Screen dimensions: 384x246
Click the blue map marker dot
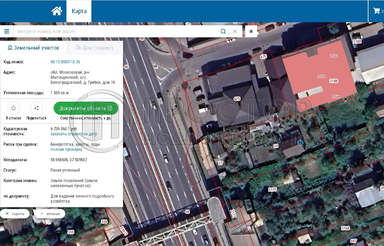(x=300, y=143)
